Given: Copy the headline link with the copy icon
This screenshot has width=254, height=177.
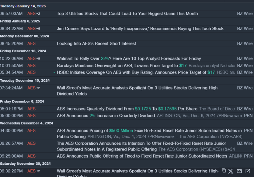Looking at the screenshot, I should [x=224, y=171].
